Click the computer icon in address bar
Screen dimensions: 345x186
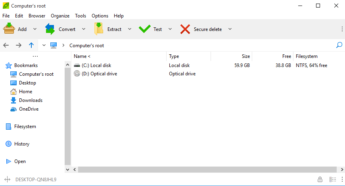[54, 45]
